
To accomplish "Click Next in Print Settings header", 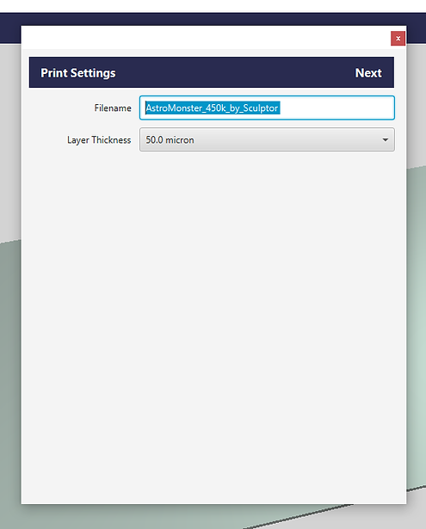I will 368,73.
